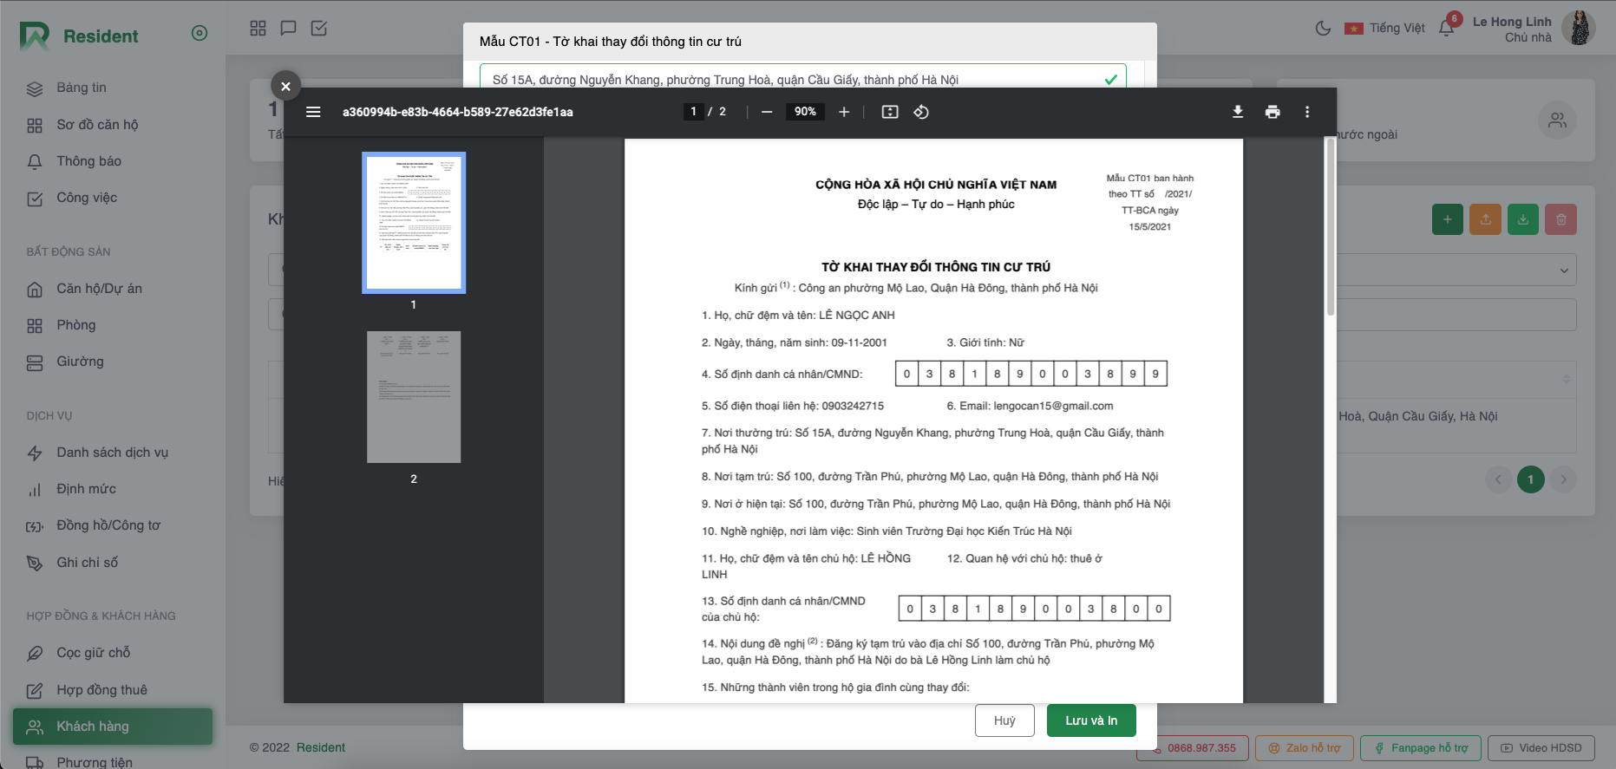Viewport: 1616px width, 769px height.
Task: Print the PDF using the printer icon
Action: pos(1273,112)
